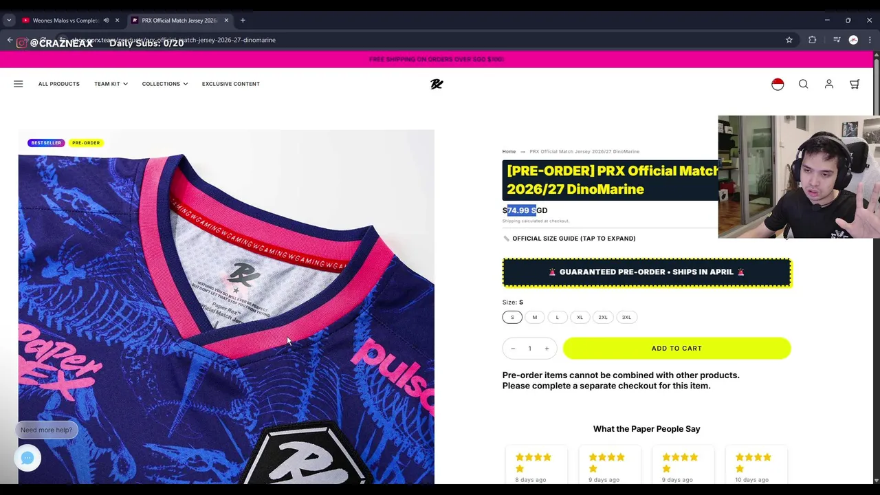Open the chat support bubble

pos(27,458)
